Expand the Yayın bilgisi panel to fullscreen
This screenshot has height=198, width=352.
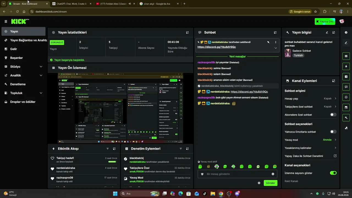pyautogui.click(x=334, y=32)
